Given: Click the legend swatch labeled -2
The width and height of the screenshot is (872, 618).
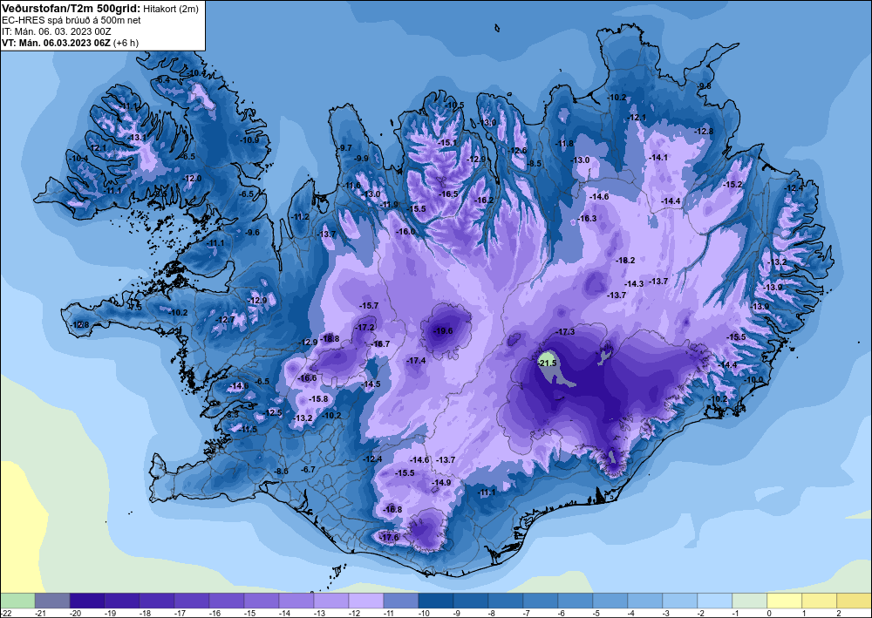Looking at the screenshot, I should click(715, 601).
